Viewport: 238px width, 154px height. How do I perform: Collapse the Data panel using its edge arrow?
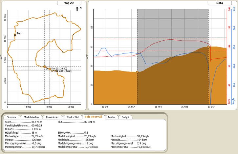pyautogui.click(x=87, y=57)
